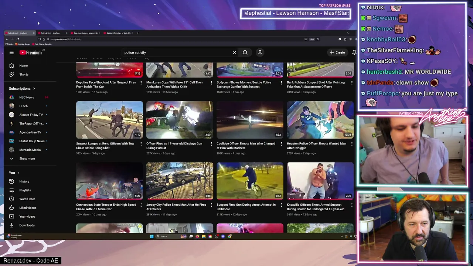Open options menu for Reno Officers video
The height and width of the screenshot is (266, 473).
(141, 144)
